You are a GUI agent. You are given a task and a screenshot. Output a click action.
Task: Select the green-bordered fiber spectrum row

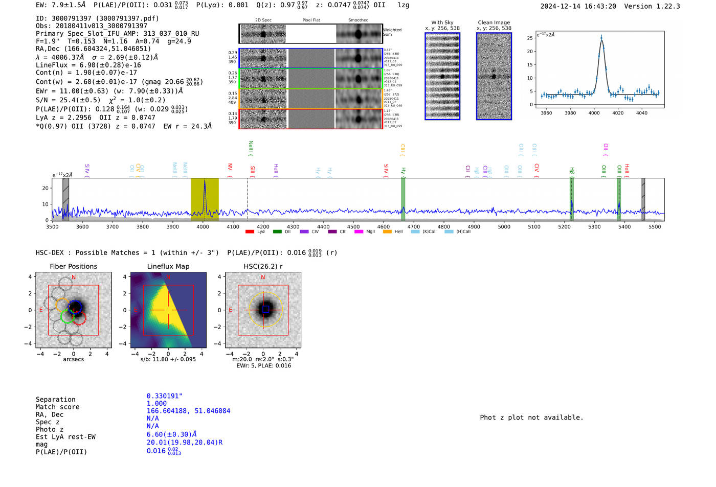[310, 79]
